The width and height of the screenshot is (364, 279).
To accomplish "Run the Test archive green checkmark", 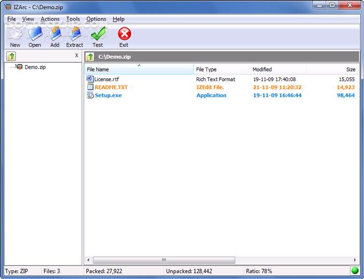I will (98, 35).
